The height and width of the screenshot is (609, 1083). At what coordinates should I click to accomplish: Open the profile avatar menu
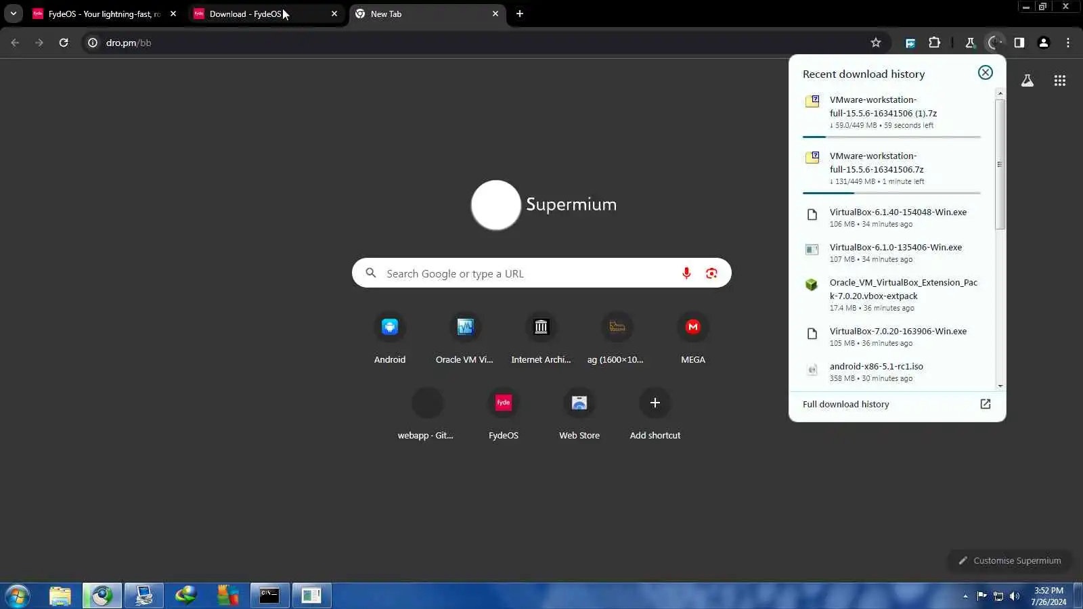pyautogui.click(x=1044, y=43)
